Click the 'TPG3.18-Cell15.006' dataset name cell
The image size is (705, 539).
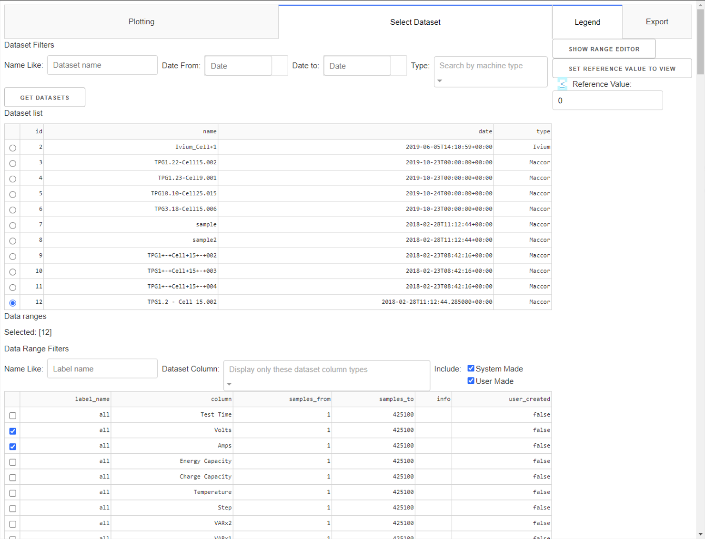pos(131,209)
